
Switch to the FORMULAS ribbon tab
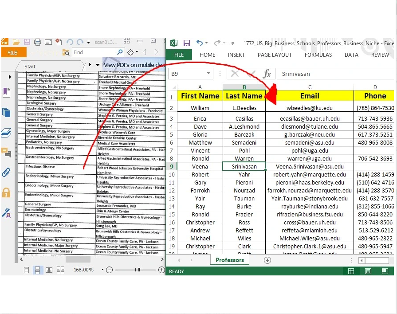(318, 55)
